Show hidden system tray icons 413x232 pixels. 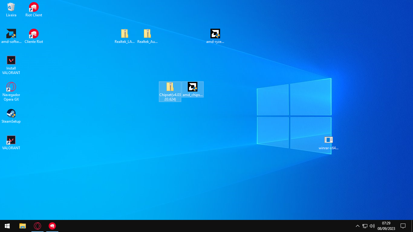coord(358,226)
